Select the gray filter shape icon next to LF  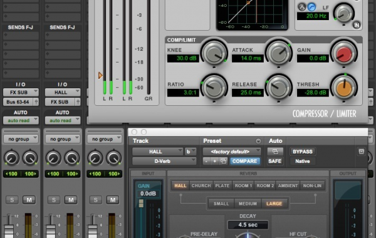click(302, 7)
